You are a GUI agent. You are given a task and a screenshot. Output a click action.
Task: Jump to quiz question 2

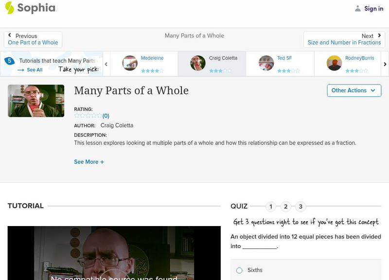pyautogui.click(x=286, y=207)
